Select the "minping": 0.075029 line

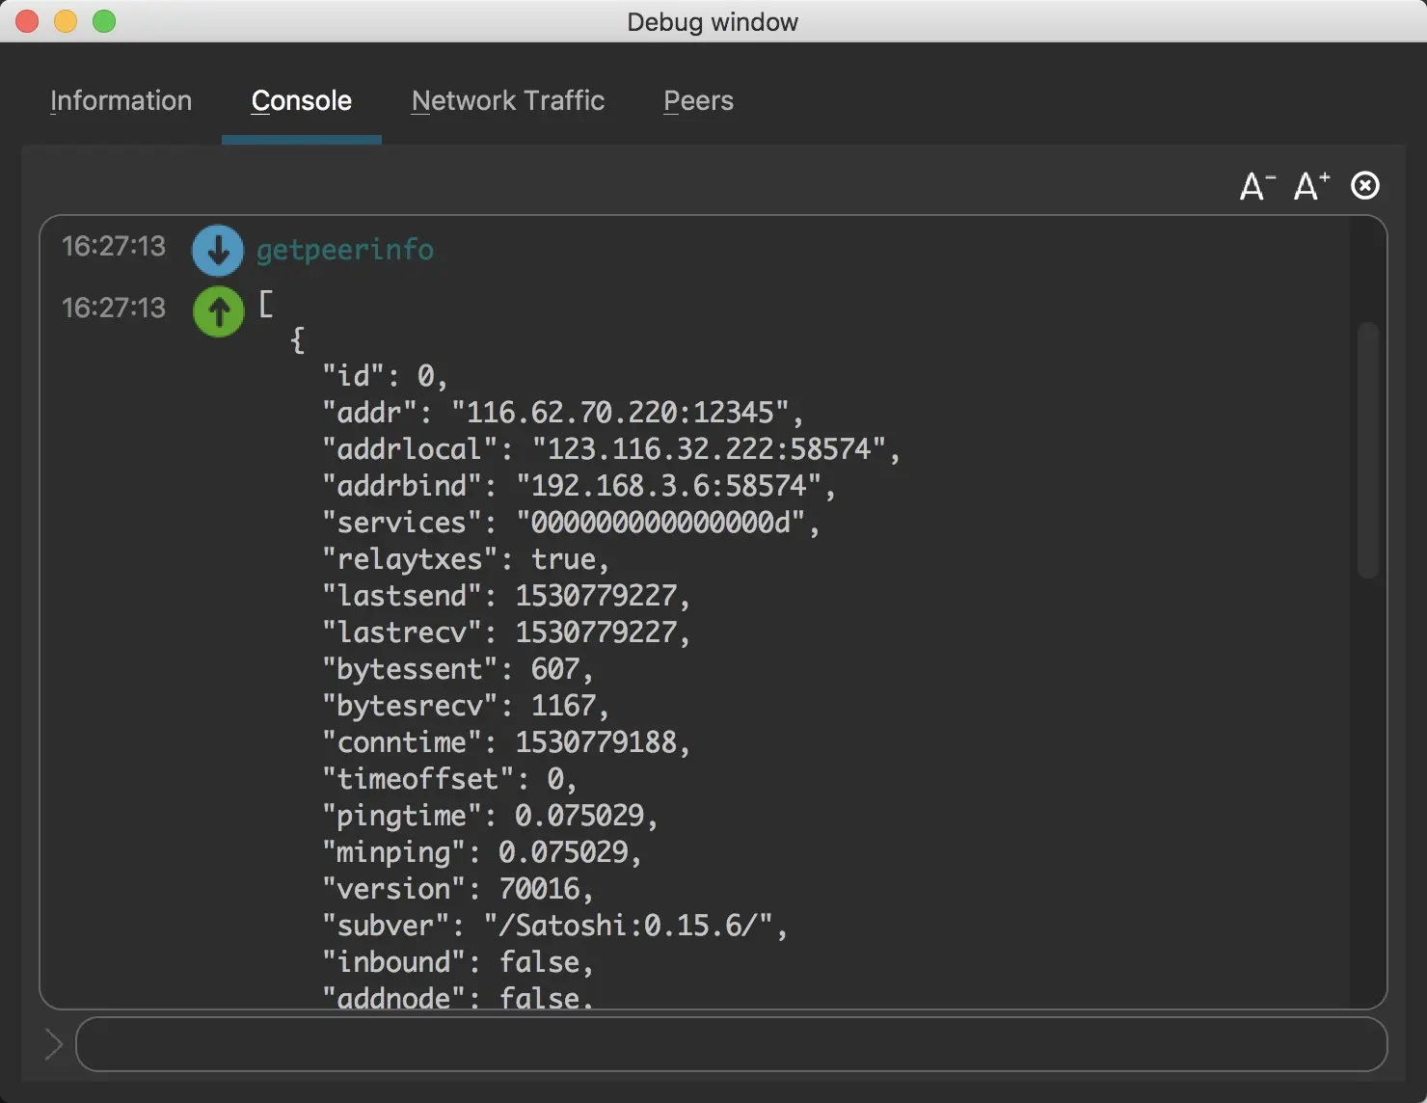[482, 852]
